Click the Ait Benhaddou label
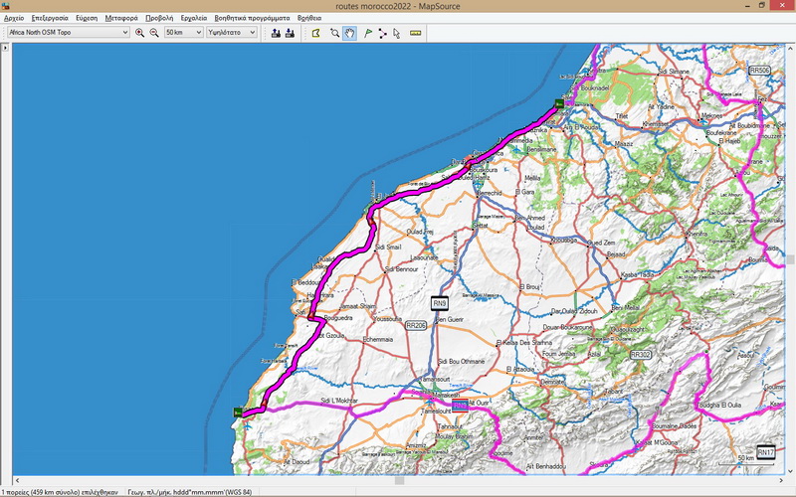The image size is (796, 497). coord(545,466)
